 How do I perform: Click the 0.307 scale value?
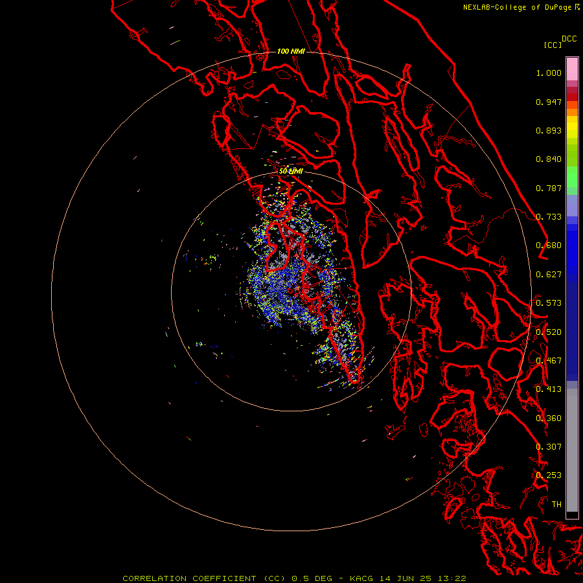(549, 447)
